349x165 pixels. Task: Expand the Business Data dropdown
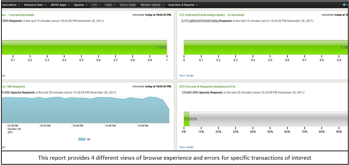point(35,5)
